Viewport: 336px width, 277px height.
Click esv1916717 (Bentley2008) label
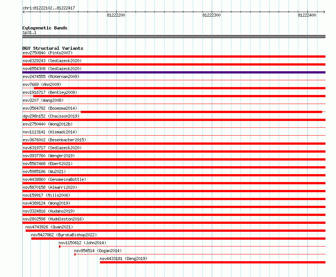click(50, 92)
